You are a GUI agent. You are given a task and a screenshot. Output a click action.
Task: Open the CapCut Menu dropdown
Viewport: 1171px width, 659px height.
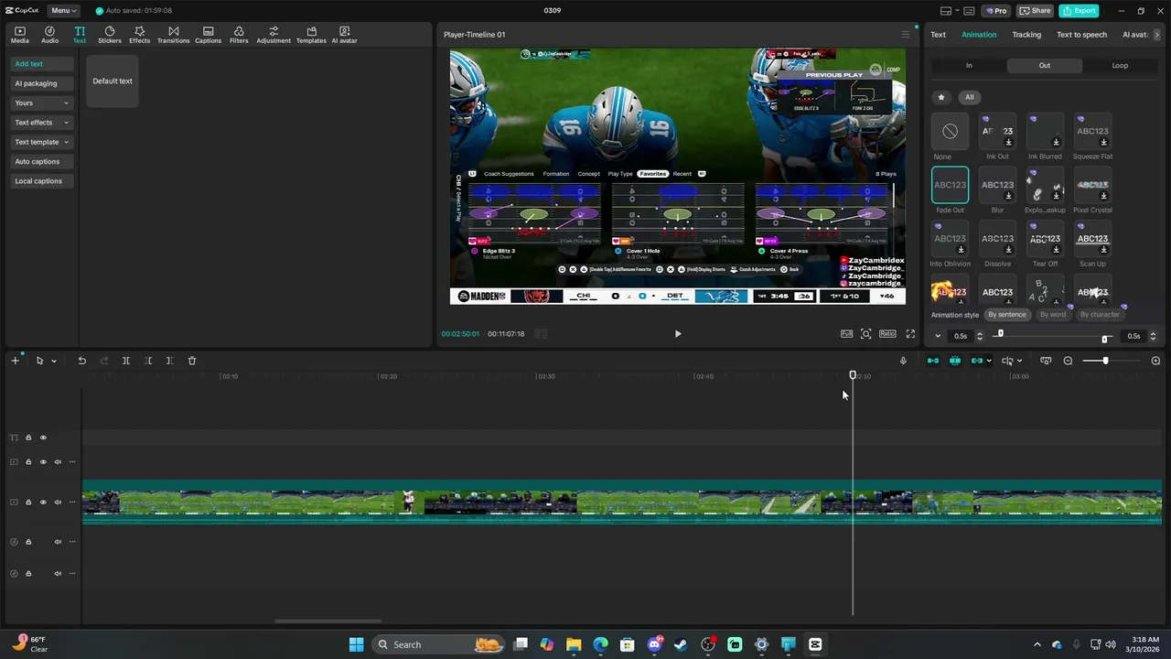click(63, 11)
